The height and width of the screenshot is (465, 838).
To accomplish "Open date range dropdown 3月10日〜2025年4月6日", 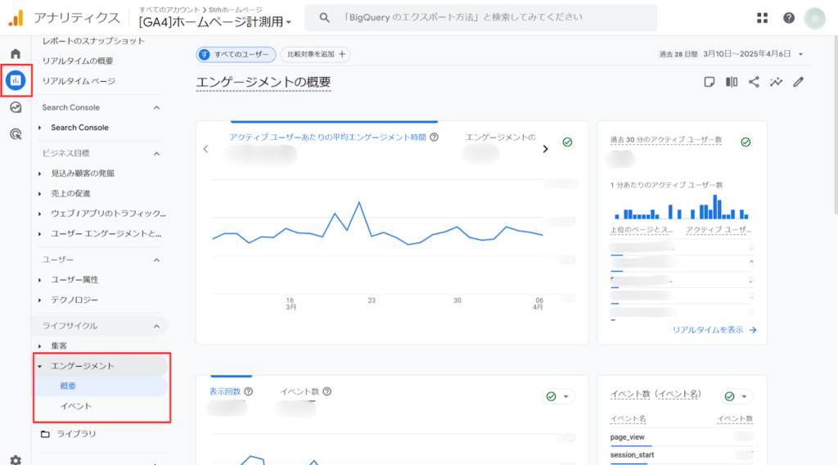I will 753,54.
